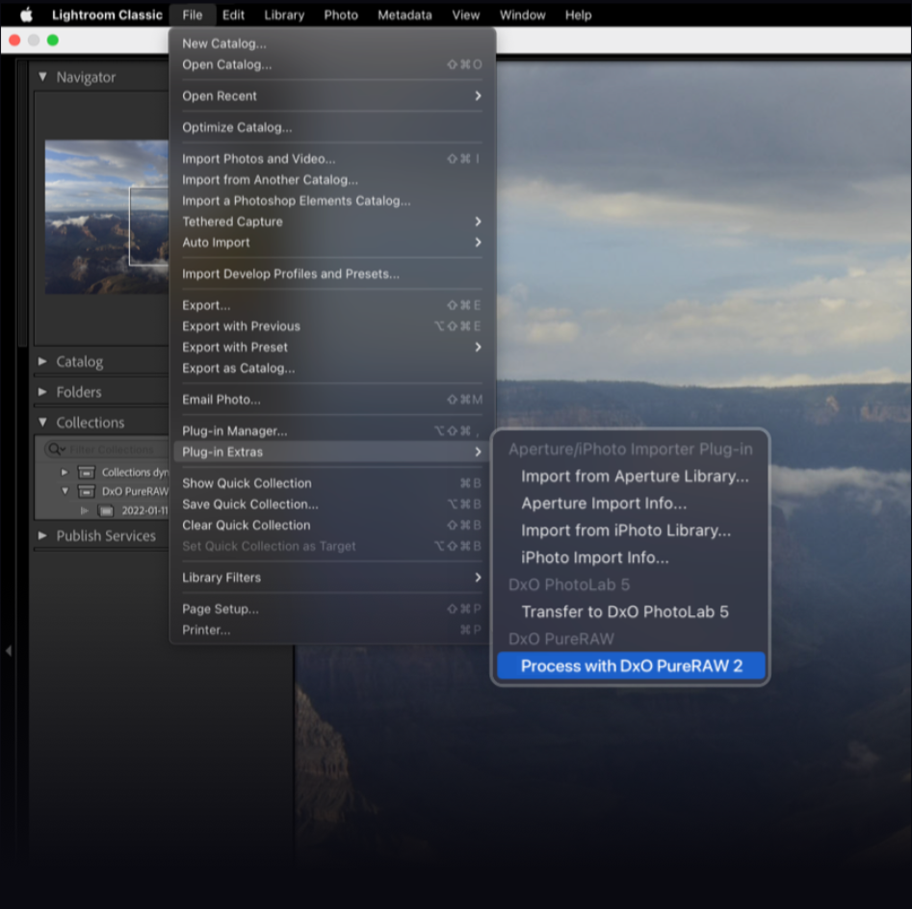This screenshot has height=909, width=912.
Task: Expand the Auto Import submenu
Action: click(332, 243)
